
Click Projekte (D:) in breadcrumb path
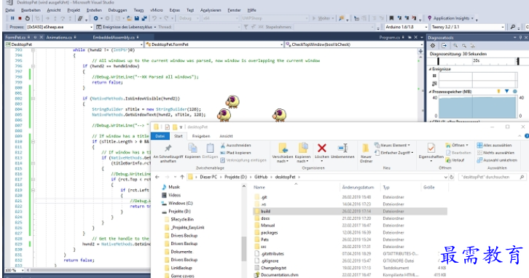click(235, 177)
